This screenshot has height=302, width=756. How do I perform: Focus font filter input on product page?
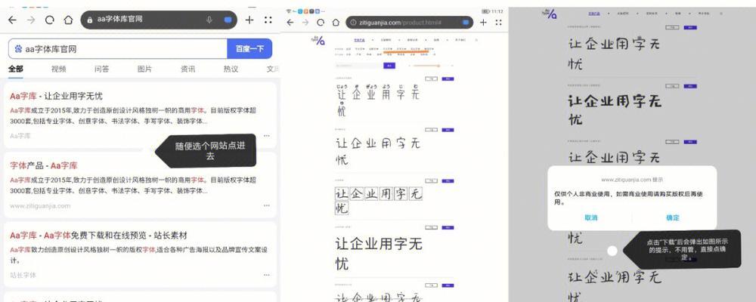358,66
